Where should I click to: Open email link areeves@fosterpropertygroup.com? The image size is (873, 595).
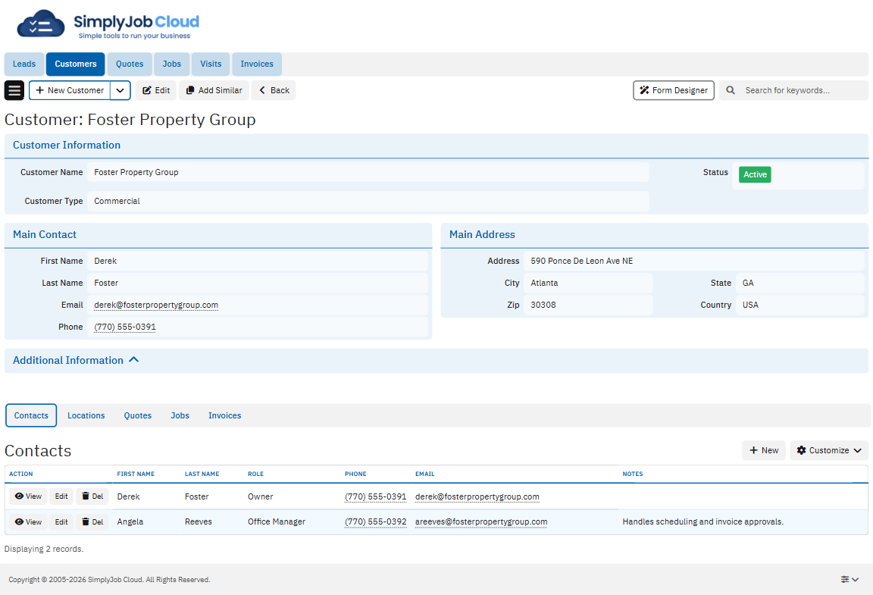point(481,521)
